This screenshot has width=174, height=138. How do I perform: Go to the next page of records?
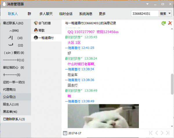pos(162,133)
